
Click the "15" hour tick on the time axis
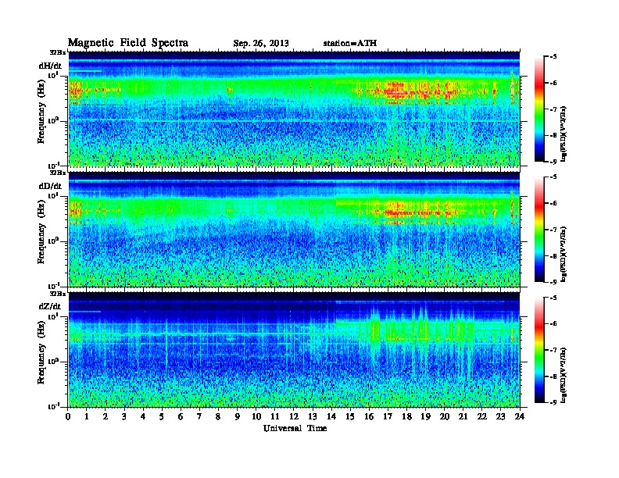pos(350,416)
